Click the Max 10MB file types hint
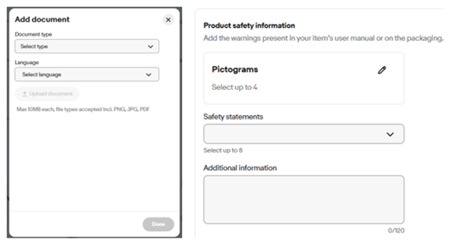Image resolution: width=451 pixels, height=244 pixels. click(83, 109)
